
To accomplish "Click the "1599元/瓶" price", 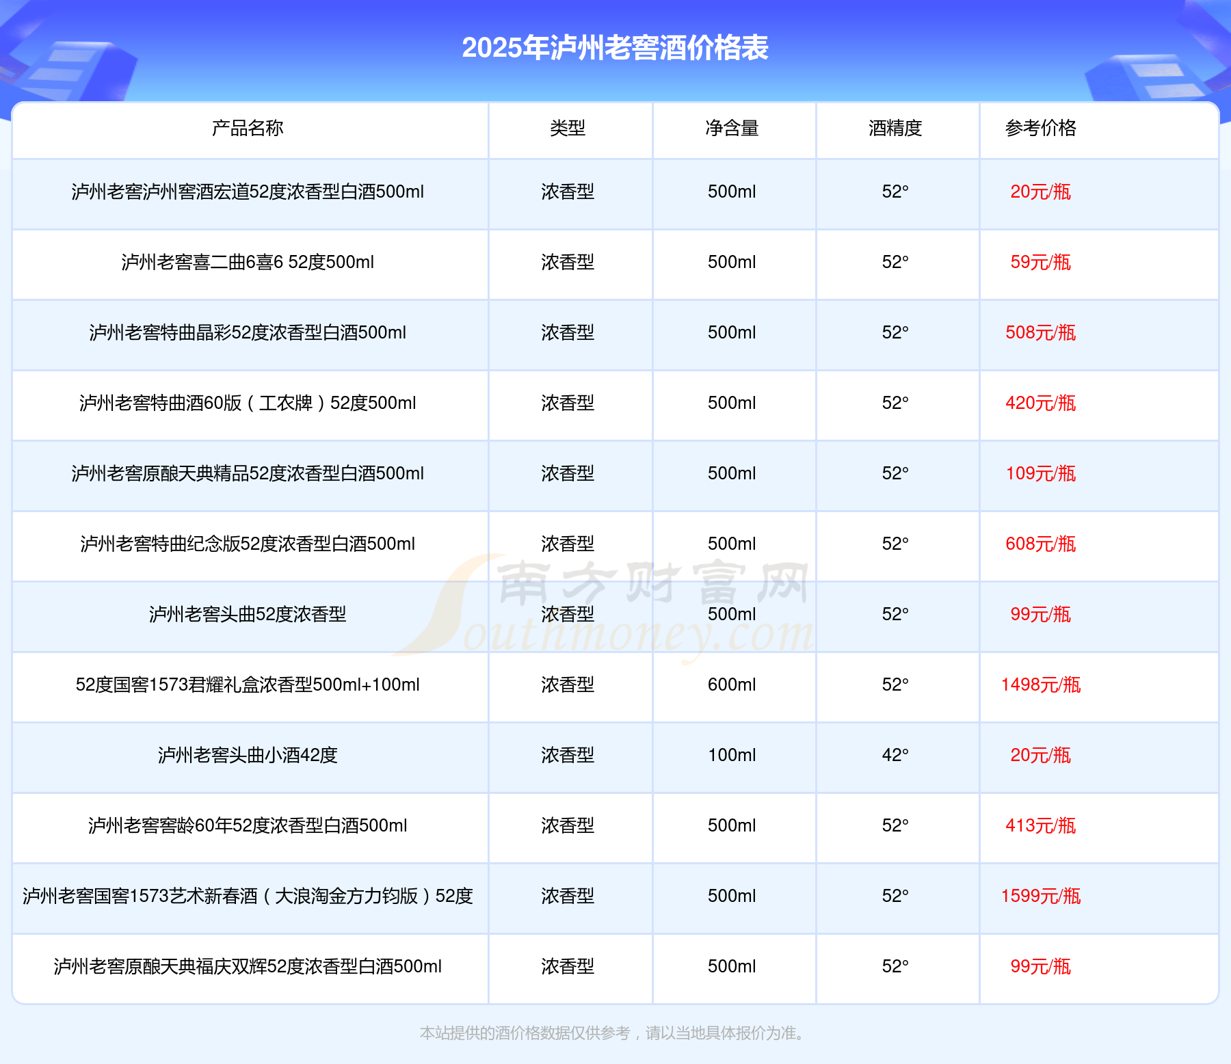I will coord(1041,896).
